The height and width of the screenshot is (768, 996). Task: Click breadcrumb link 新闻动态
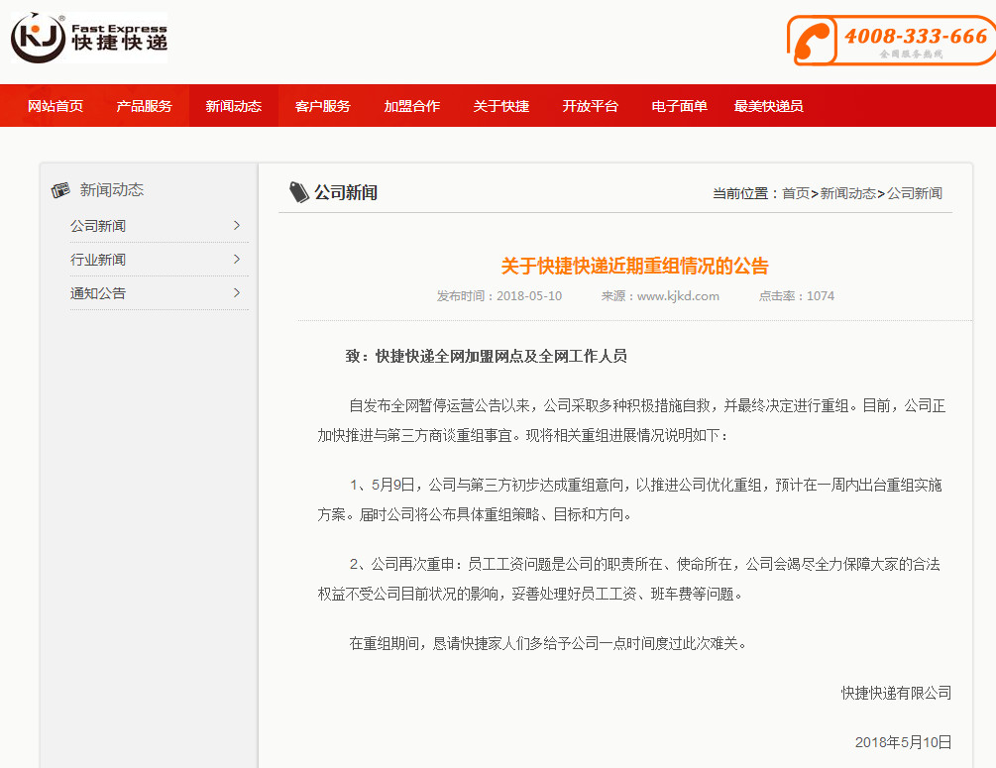(x=848, y=193)
